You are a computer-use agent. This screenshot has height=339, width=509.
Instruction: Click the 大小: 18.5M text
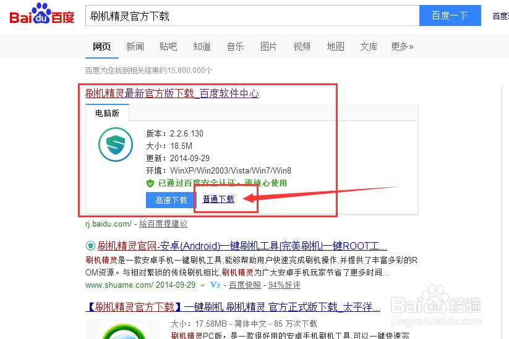169,146
